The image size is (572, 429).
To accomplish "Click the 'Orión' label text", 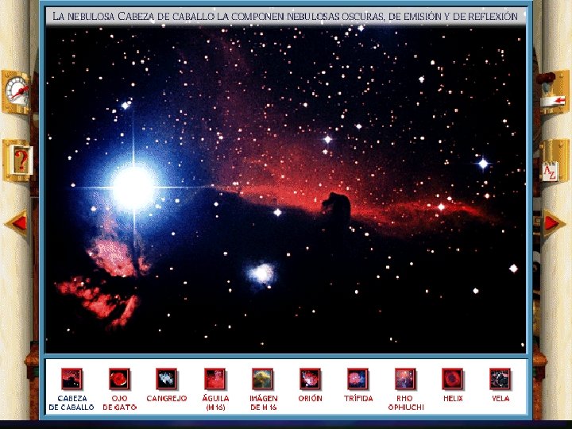I will pyautogui.click(x=310, y=398).
